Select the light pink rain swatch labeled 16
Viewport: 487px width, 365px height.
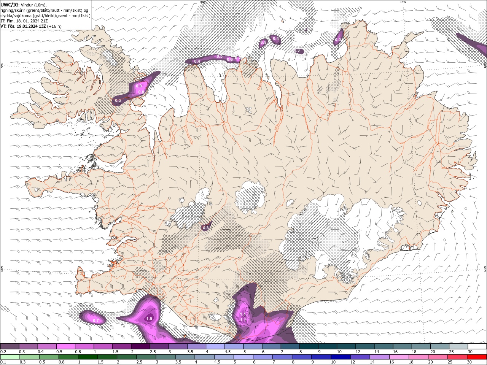click(399, 357)
